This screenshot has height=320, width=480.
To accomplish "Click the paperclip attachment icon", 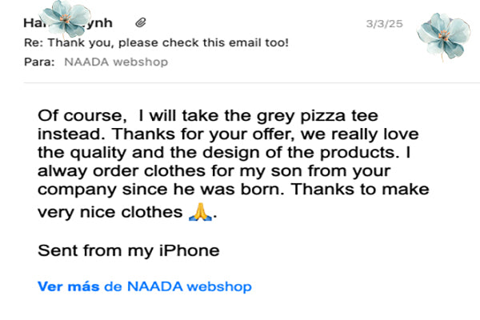I will pos(141,24).
